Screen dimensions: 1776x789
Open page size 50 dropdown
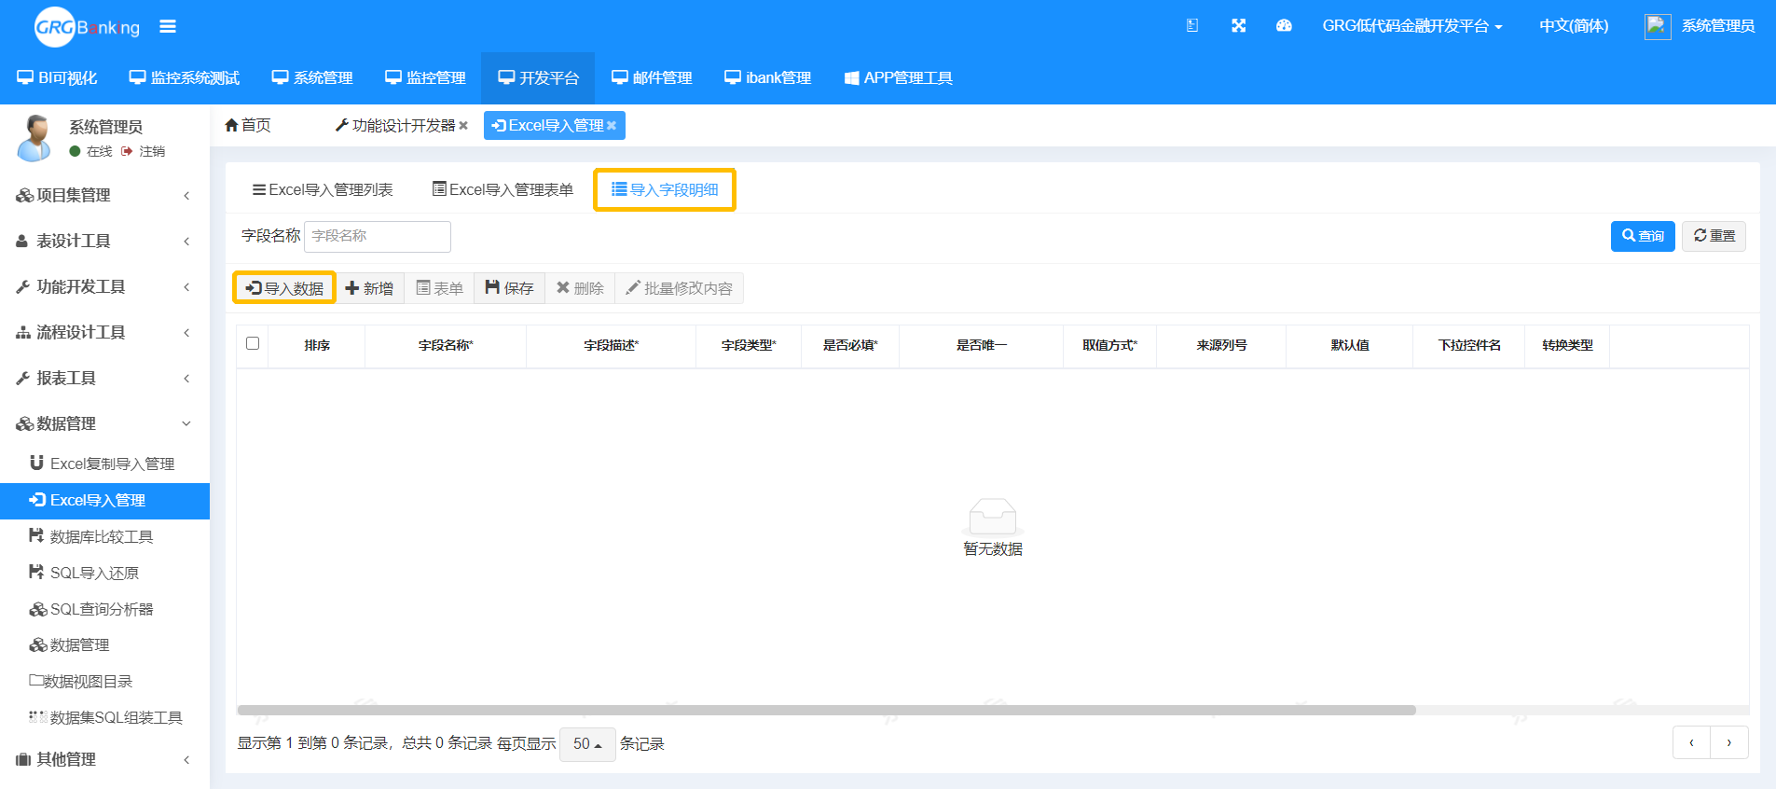click(587, 744)
